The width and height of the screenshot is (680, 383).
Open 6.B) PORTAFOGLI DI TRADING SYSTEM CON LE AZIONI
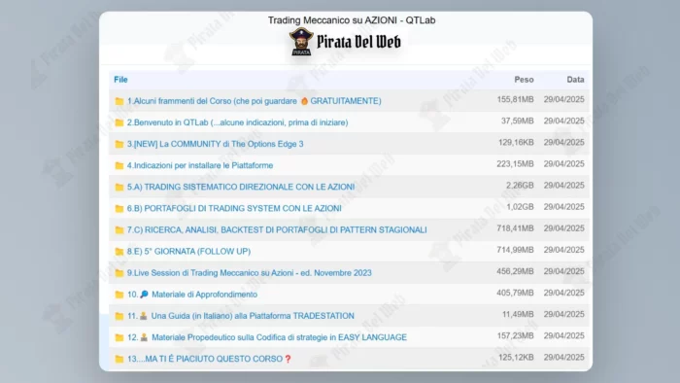coord(234,209)
